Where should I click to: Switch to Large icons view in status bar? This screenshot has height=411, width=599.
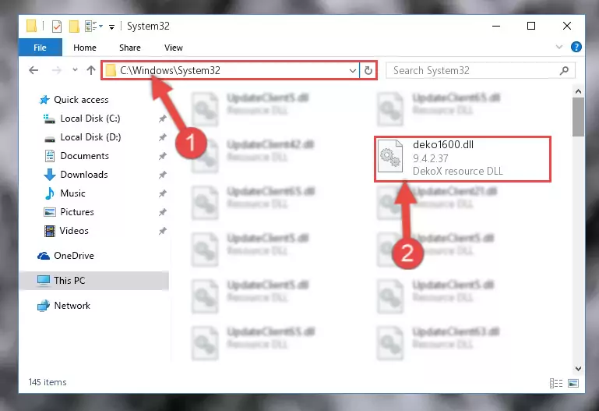573,383
